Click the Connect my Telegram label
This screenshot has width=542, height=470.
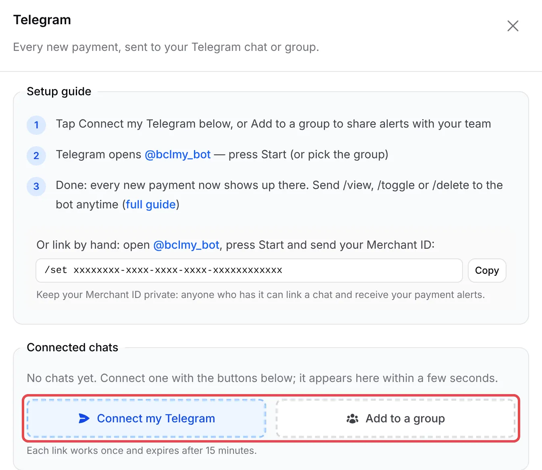156,419
